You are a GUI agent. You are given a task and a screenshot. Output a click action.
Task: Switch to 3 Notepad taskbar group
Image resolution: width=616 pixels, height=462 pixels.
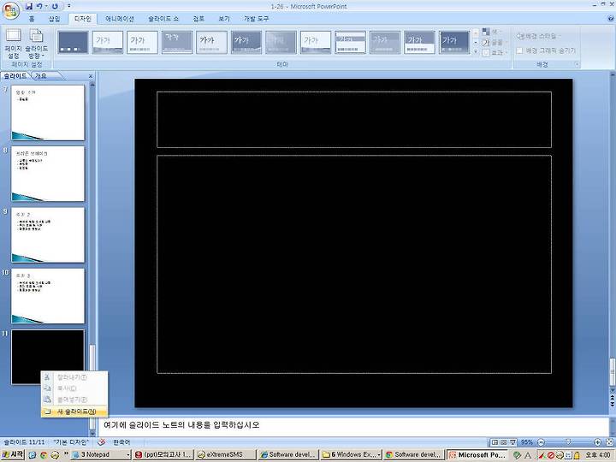101,454
